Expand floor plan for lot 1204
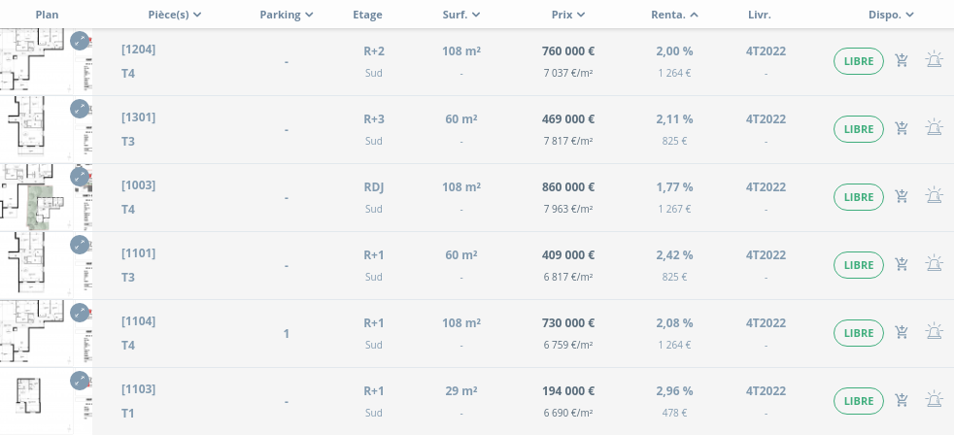Screen dimensions: 954x435 [x=80, y=41]
